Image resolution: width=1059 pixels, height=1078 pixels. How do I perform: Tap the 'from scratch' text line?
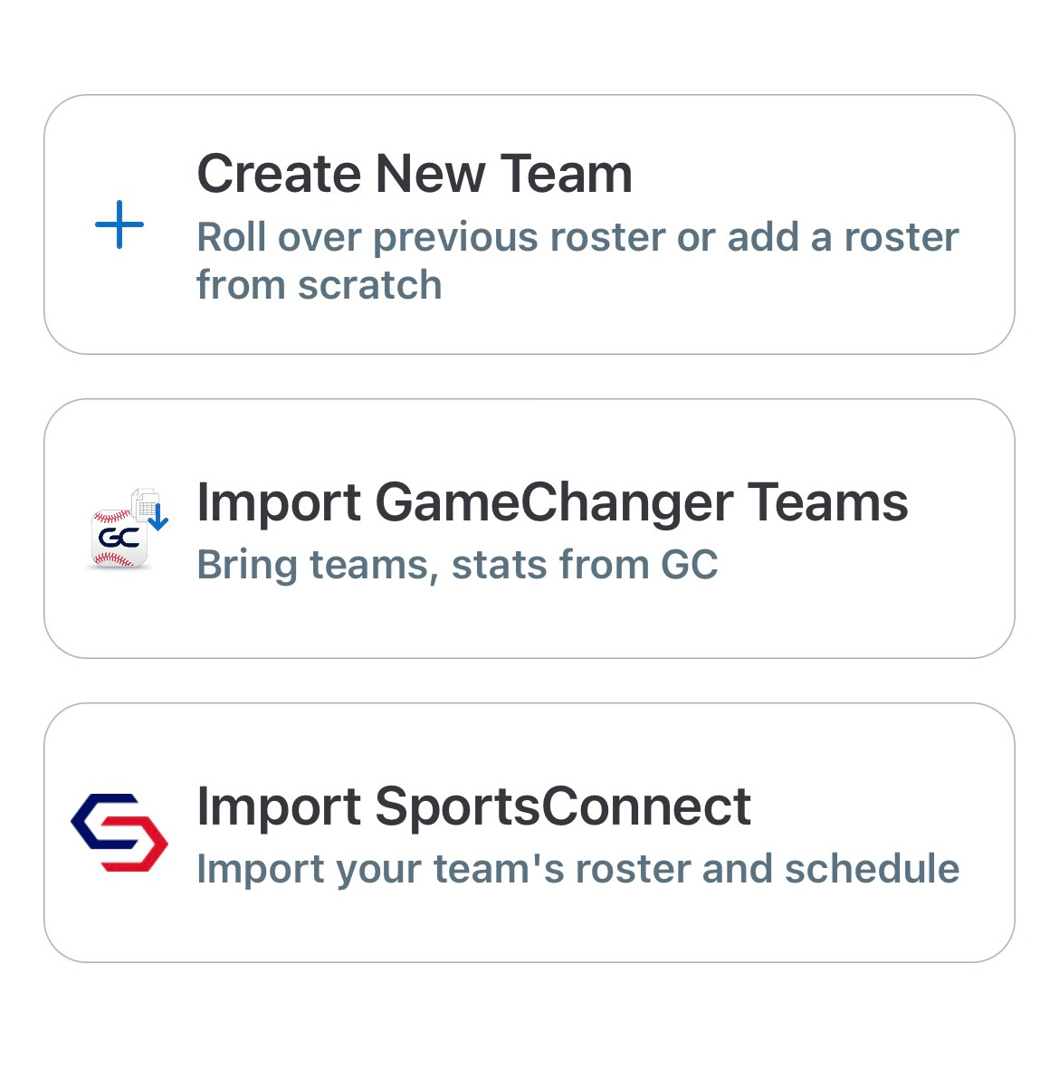320,284
